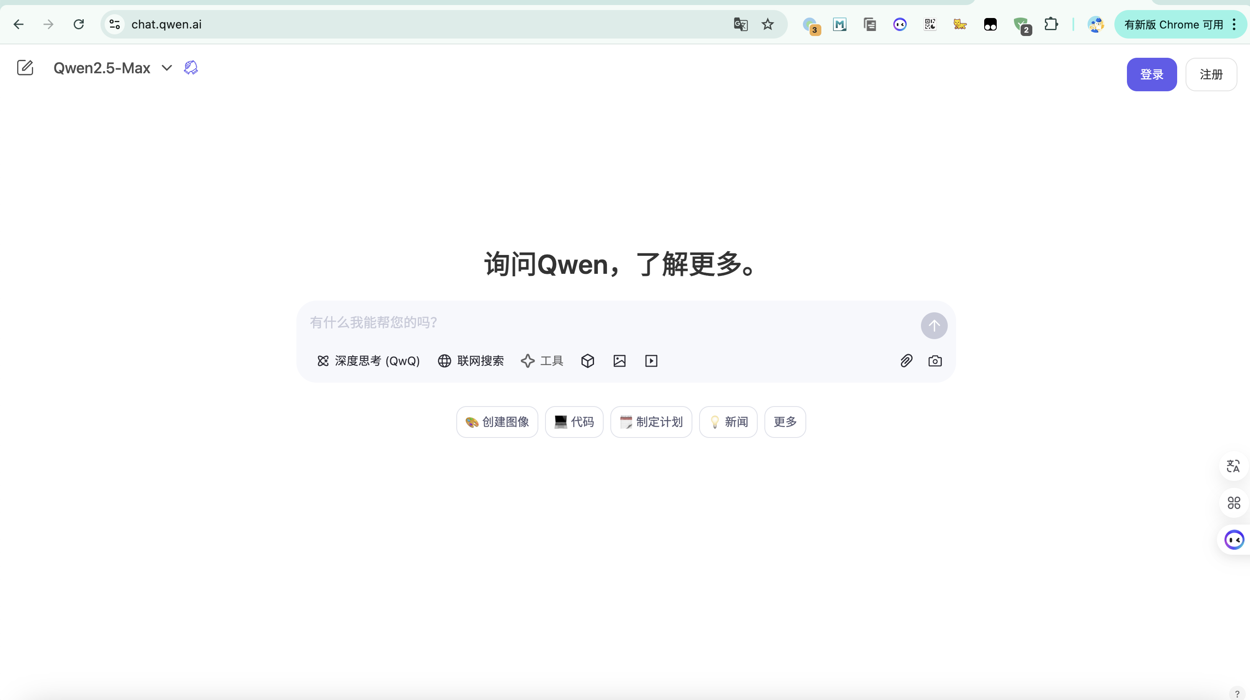Open the help question mark at bottom right
1250x700 pixels.
tap(1237, 694)
